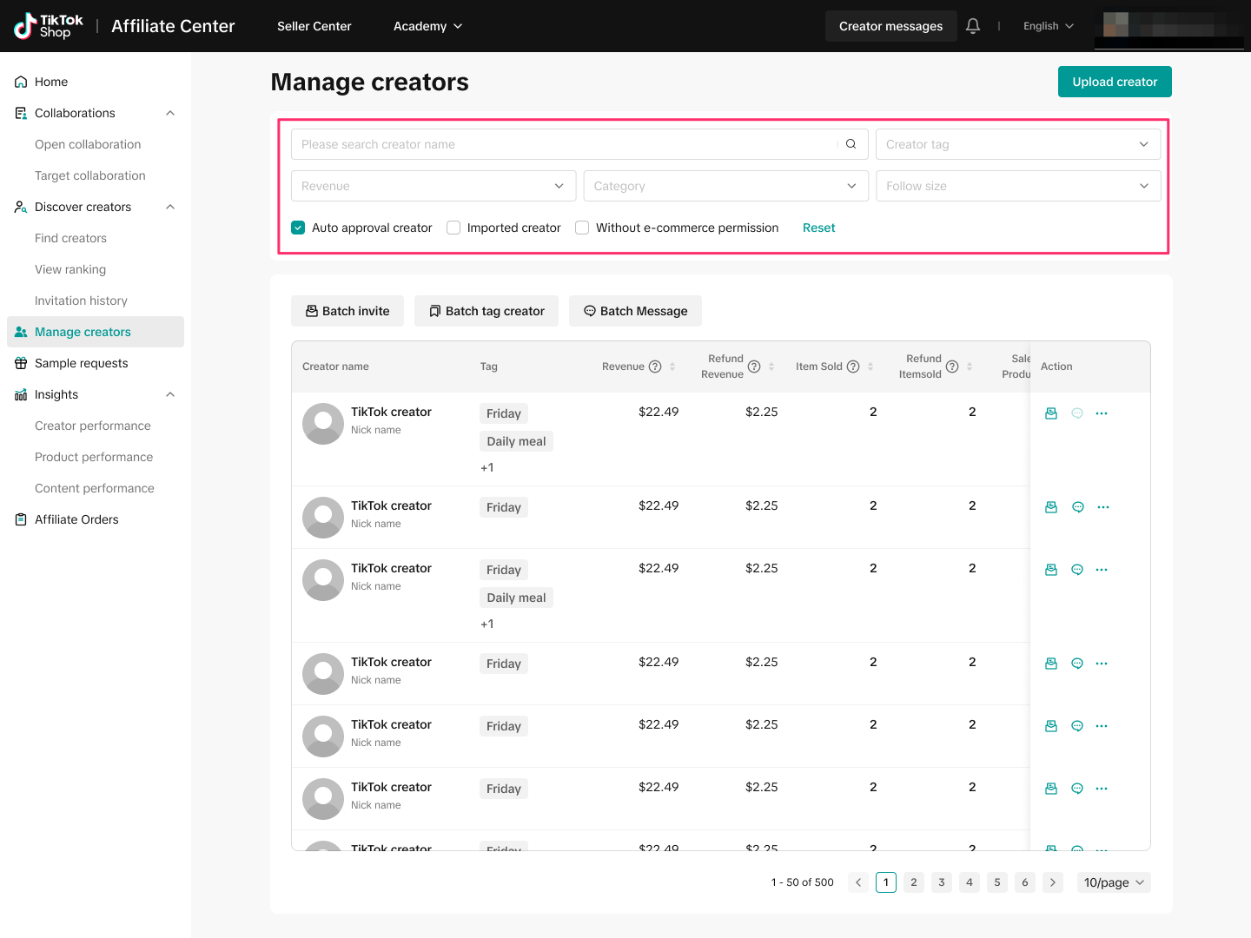Open more options in third creator row

point(1102,570)
